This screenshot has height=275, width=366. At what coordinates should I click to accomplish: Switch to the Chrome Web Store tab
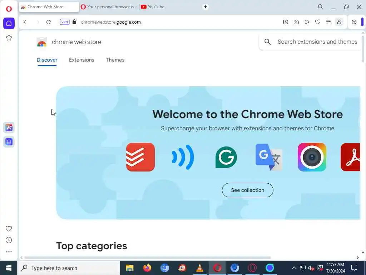coord(49,7)
